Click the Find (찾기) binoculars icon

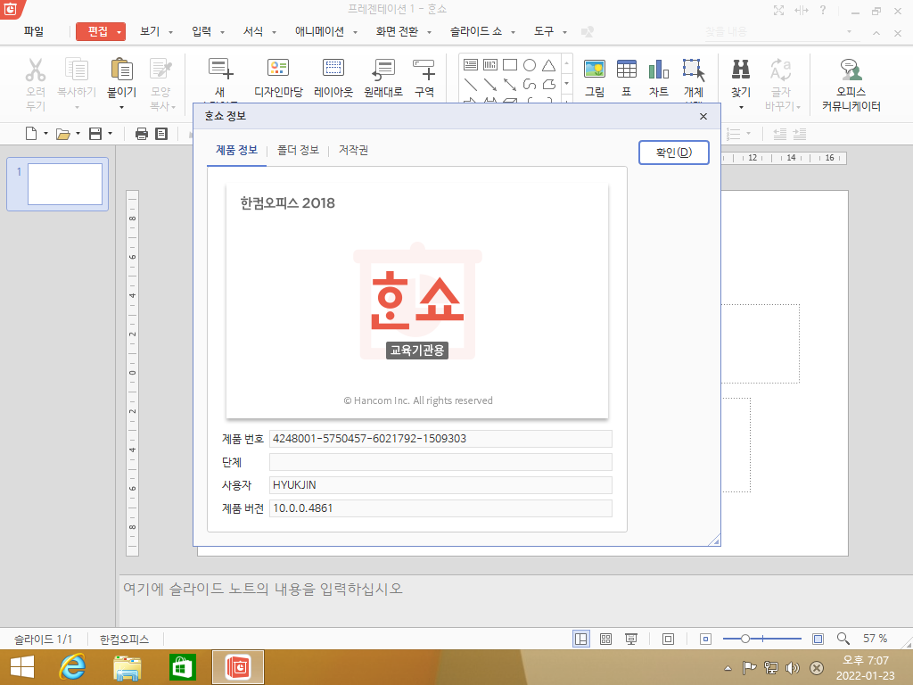point(741,70)
